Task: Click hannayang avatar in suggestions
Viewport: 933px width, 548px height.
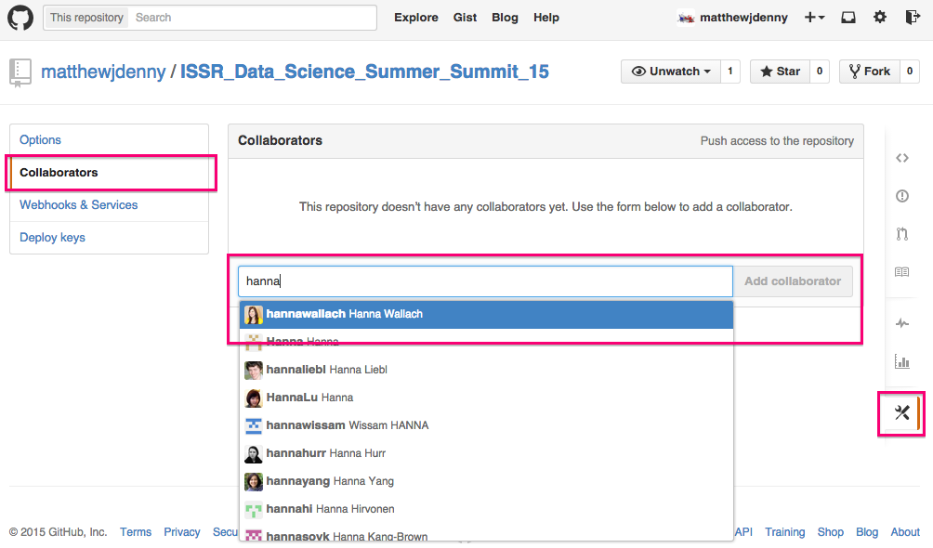Action: pos(254,482)
